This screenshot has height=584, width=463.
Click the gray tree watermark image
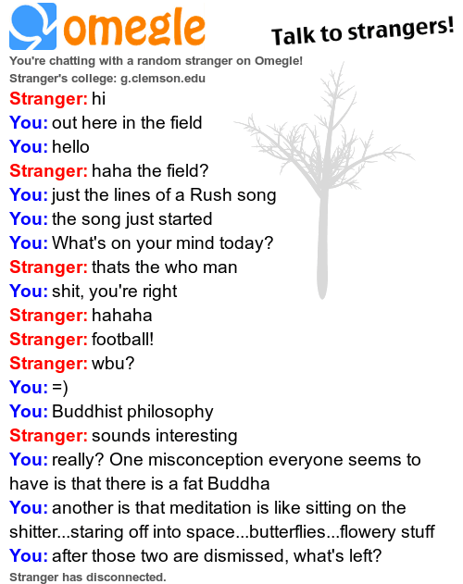[x=323, y=180]
